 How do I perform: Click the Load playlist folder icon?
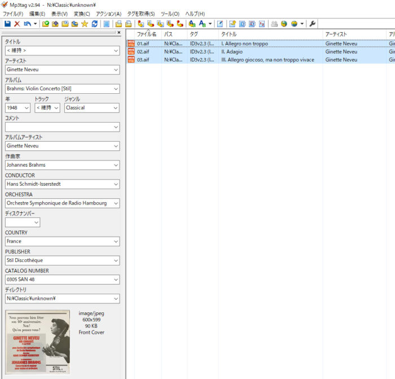pos(65,24)
